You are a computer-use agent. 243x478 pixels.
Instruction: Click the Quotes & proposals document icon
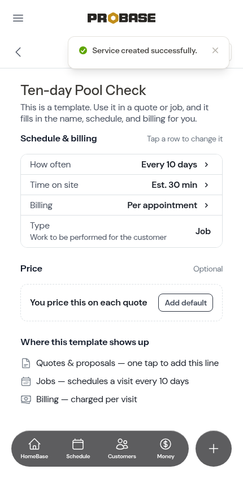[26, 363]
